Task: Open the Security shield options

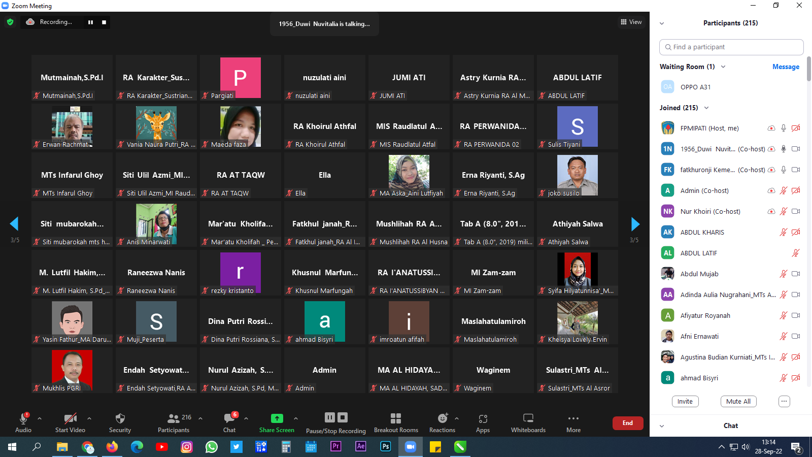Action: [120, 419]
